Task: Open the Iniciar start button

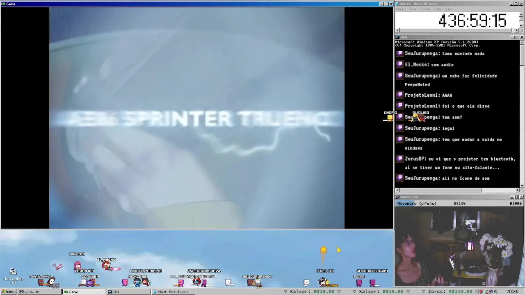Action: (x=8, y=292)
